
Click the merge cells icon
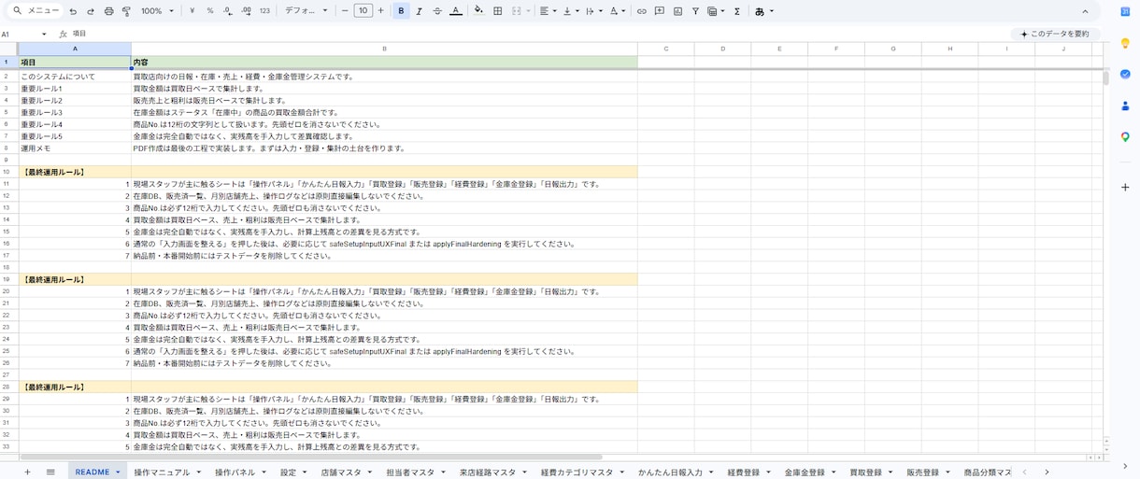(517, 11)
